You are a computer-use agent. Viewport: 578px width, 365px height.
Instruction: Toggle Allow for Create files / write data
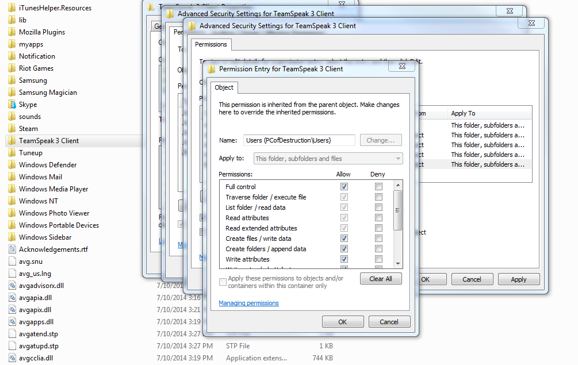(344, 239)
